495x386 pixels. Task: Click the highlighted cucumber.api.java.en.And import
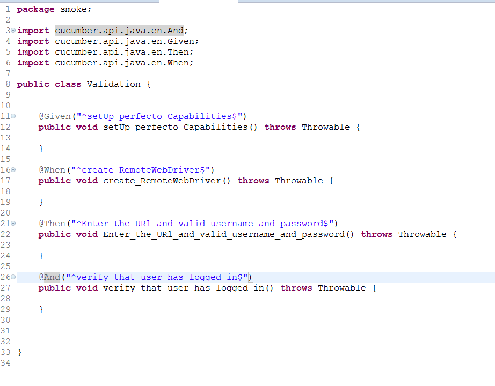click(121, 31)
